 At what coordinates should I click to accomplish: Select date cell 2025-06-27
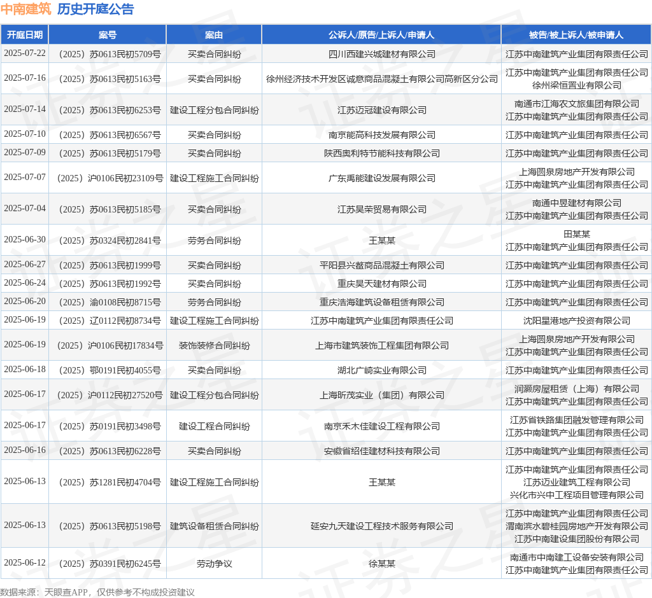(x=25, y=265)
